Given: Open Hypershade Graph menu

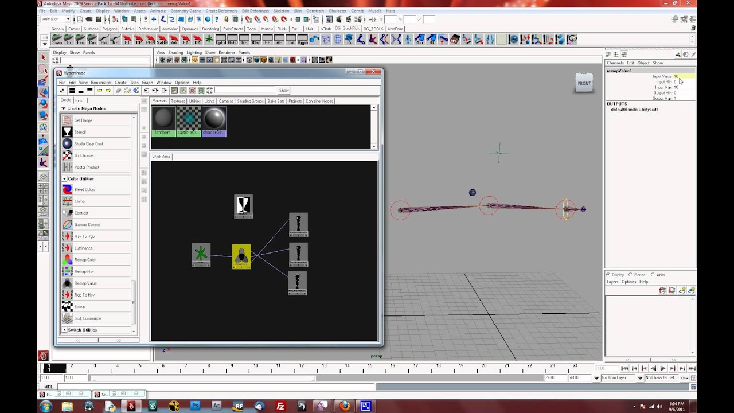Looking at the screenshot, I should pyautogui.click(x=147, y=83).
